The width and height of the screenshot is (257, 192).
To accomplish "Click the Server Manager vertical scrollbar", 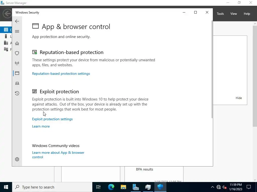I will tap(255, 76).
